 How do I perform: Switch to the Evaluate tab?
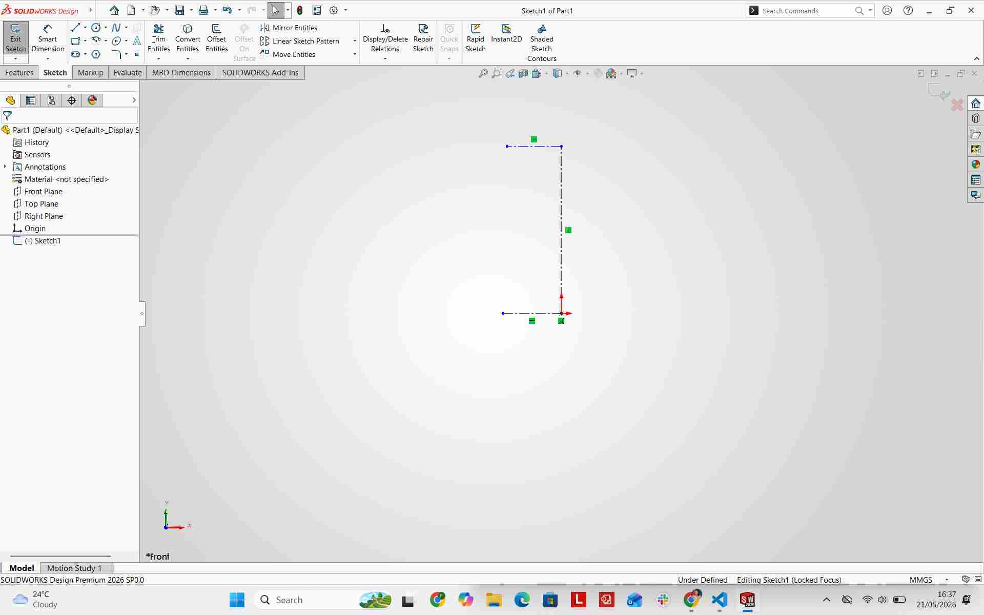tap(127, 73)
